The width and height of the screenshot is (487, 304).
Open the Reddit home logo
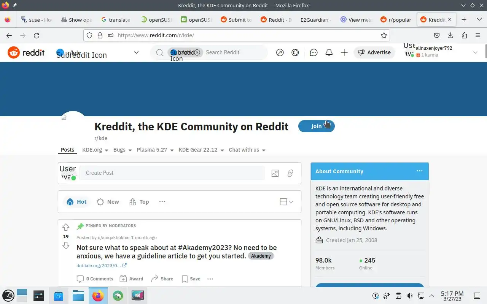pyautogui.click(x=26, y=52)
